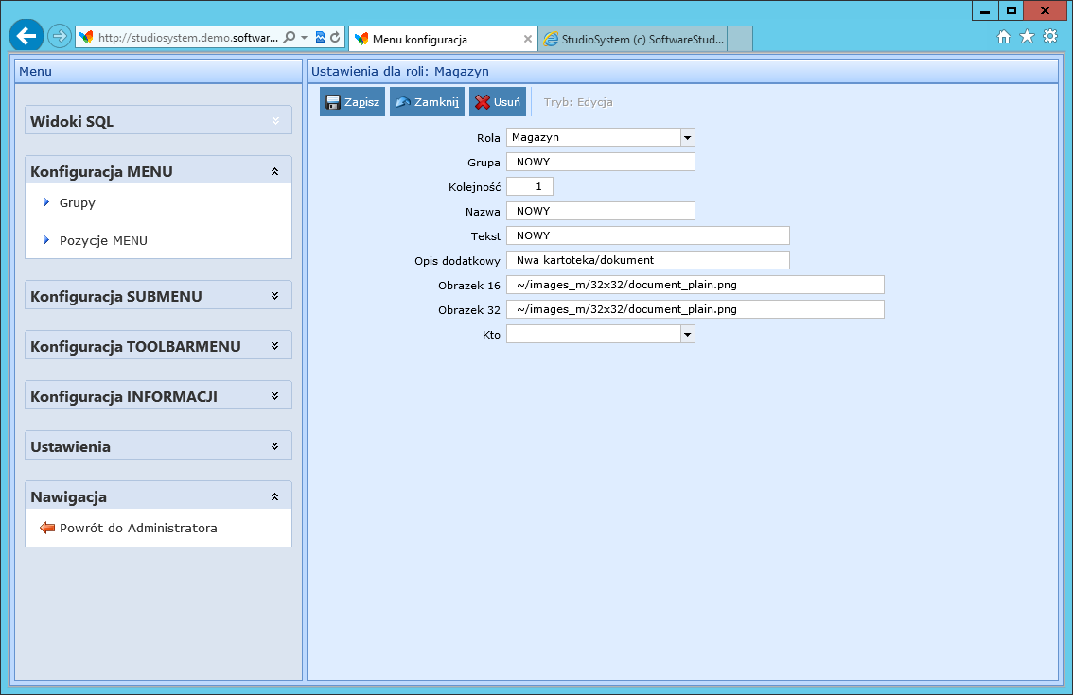Click the Zamknij close button
The width and height of the screenshot is (1073, 695).
427,102
